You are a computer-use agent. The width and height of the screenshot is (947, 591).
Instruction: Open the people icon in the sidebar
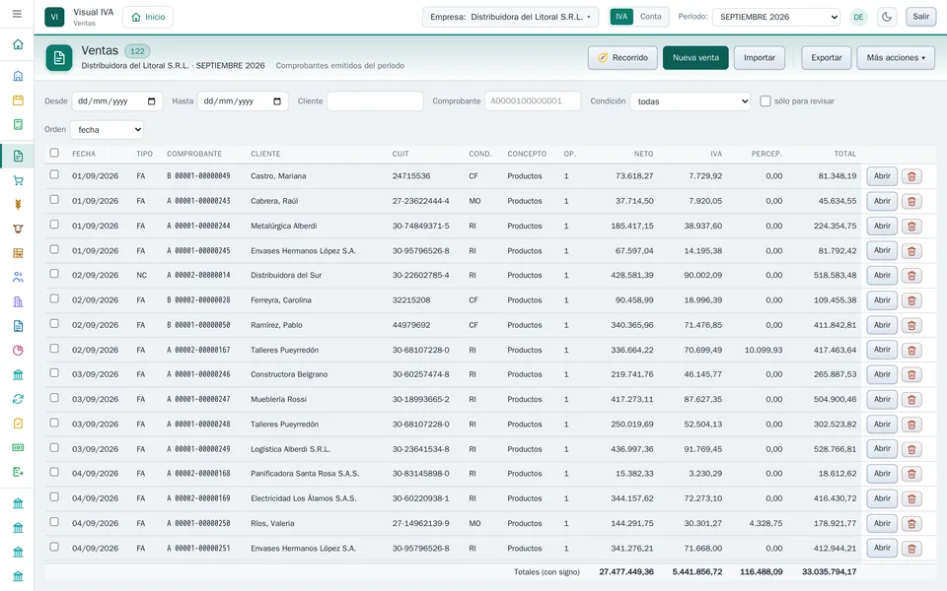(18, 278)
